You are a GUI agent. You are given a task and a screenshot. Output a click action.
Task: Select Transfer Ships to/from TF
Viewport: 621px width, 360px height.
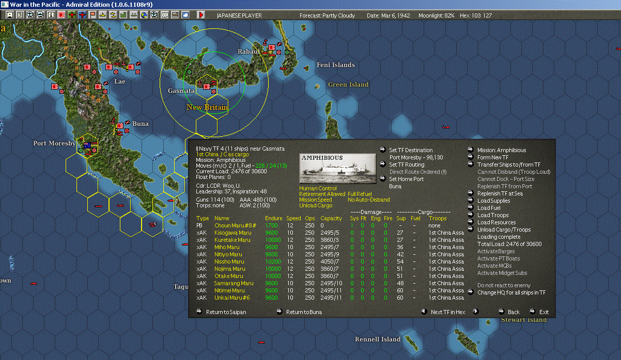pyautogui.click(x=509, y=165)
